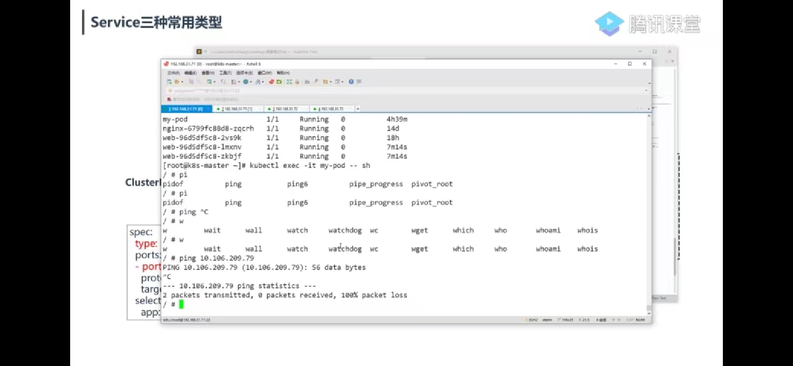Add a new session tab with plus button

pyautogui.click(x=358, y=109)
